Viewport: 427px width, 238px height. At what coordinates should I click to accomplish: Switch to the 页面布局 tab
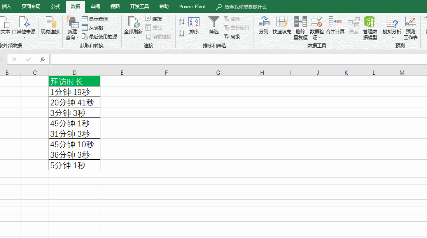(x=31, y=7)
